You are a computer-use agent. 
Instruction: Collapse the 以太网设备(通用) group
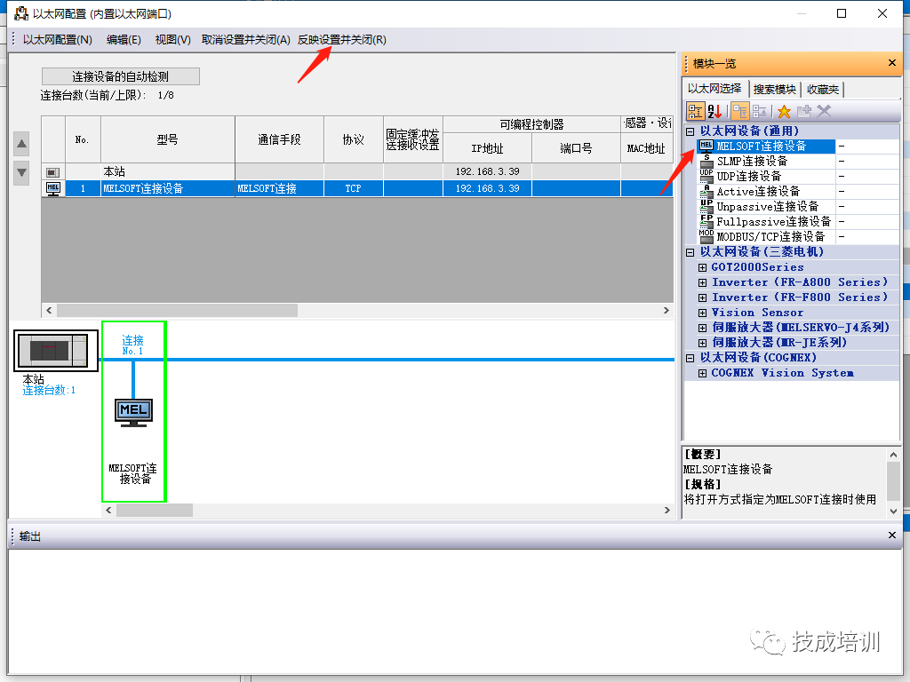[690, 131]
